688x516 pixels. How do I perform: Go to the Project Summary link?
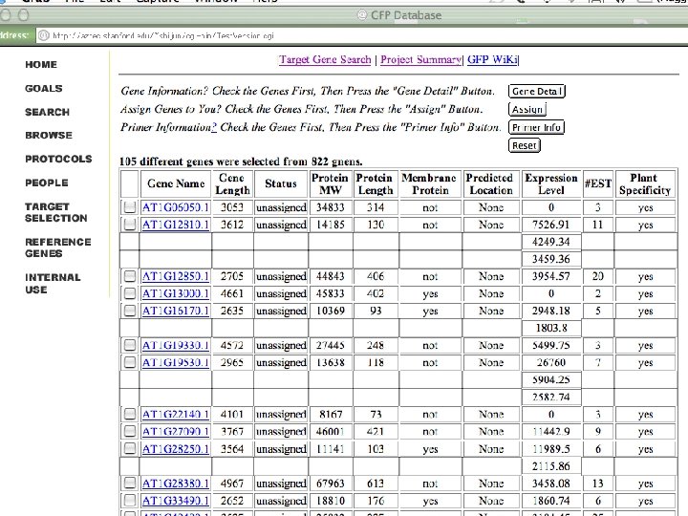(x=420, y=59)
